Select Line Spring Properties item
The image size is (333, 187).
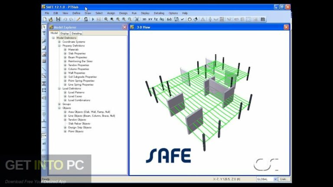(x=81, y=84)
